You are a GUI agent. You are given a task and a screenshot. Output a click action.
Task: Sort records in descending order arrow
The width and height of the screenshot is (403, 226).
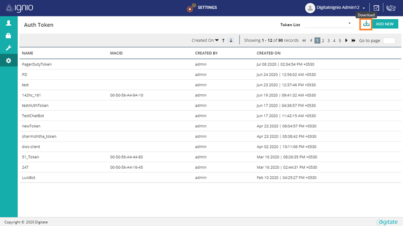[231, 40]
